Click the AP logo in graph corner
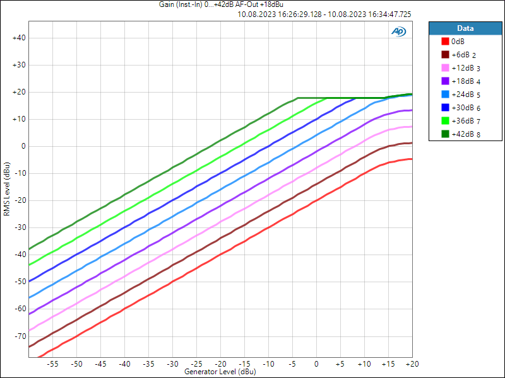Image resolution: width=505 pixels, height=378 pixels. [x=398, y=31]
